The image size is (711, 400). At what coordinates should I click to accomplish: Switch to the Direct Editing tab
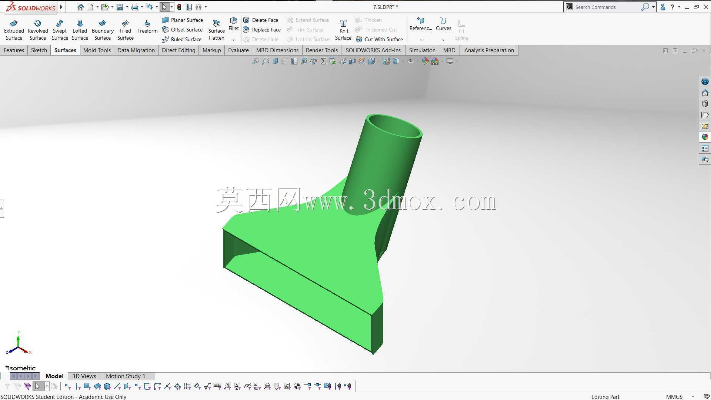tap(178, 50)
